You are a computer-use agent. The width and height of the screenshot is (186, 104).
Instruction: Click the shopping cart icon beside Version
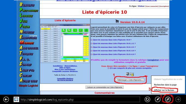point(117,21)
